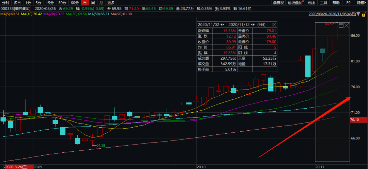Click the MA(5) indicator label

click(10, 14)
